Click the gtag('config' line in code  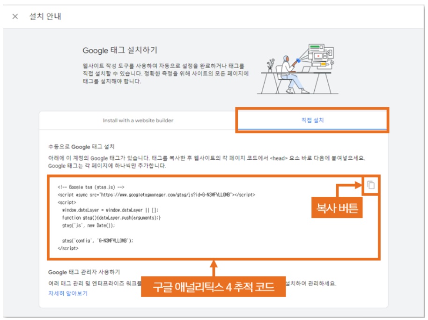[x=97, y=240]
